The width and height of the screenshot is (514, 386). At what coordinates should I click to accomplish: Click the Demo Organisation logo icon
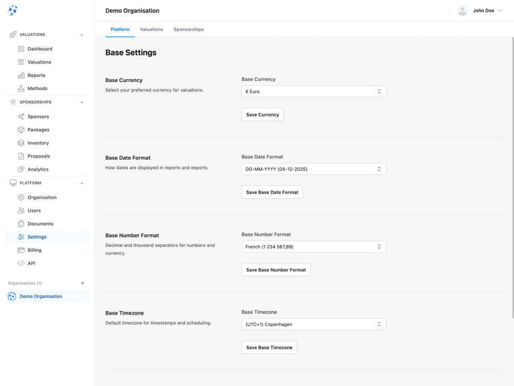[11, 296]
